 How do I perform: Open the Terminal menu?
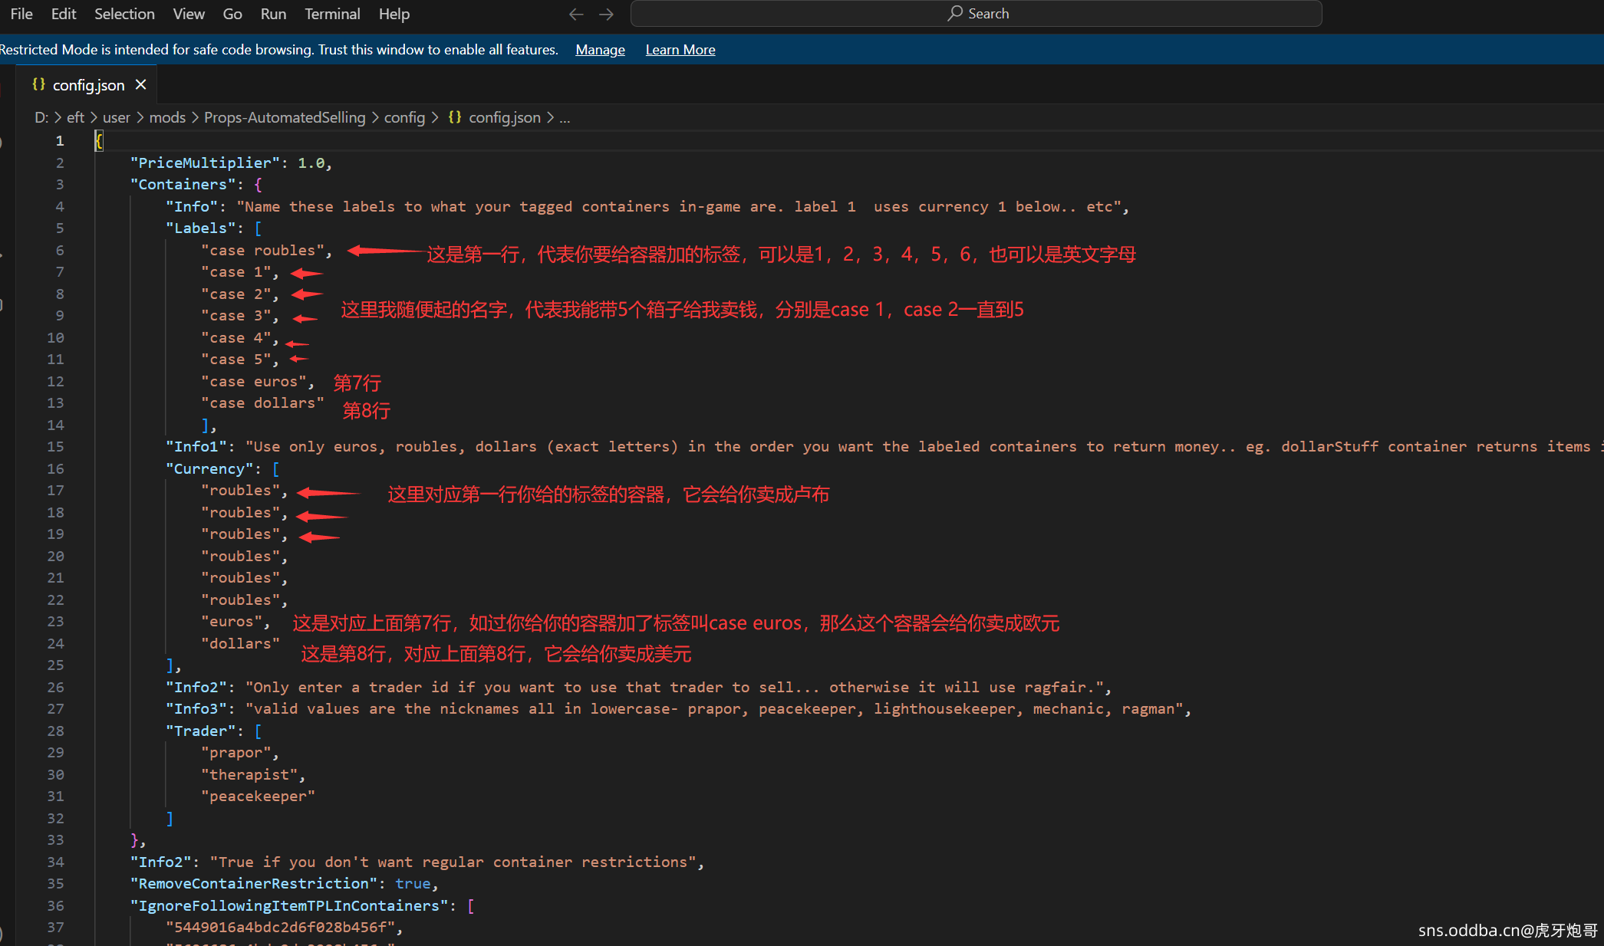coord(331,14)
